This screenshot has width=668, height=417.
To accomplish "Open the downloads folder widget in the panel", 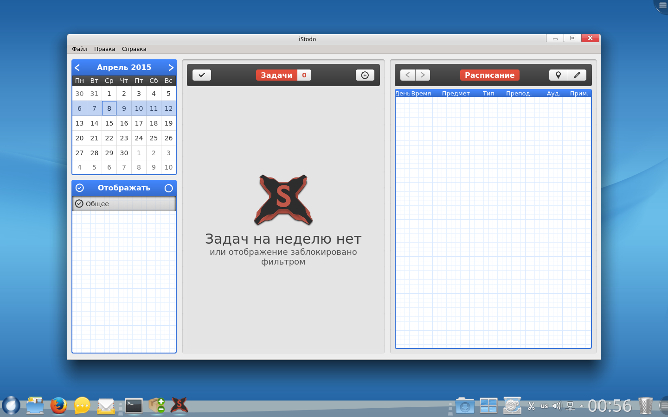I will click(465, 405).
